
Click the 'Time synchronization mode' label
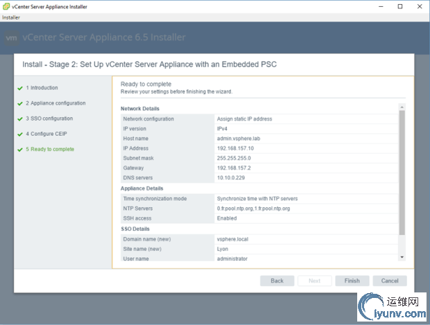point(155,199)
